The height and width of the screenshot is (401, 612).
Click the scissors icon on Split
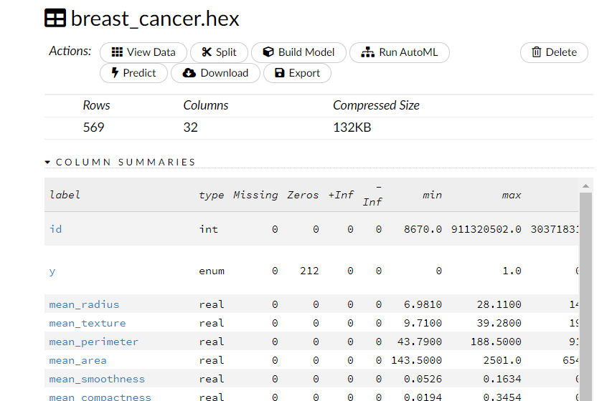[x=207, y=52]
